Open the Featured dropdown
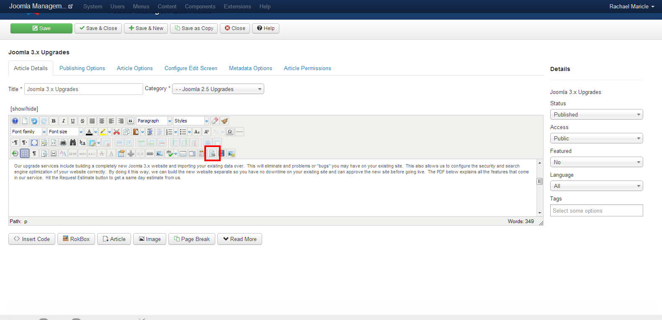Screen dimensions: 662x320 [596, 162]
